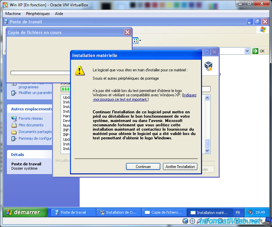Click the Mes documents folder icon
The image size is (272, 227).
pyautogui.click(x=14, y=125)
